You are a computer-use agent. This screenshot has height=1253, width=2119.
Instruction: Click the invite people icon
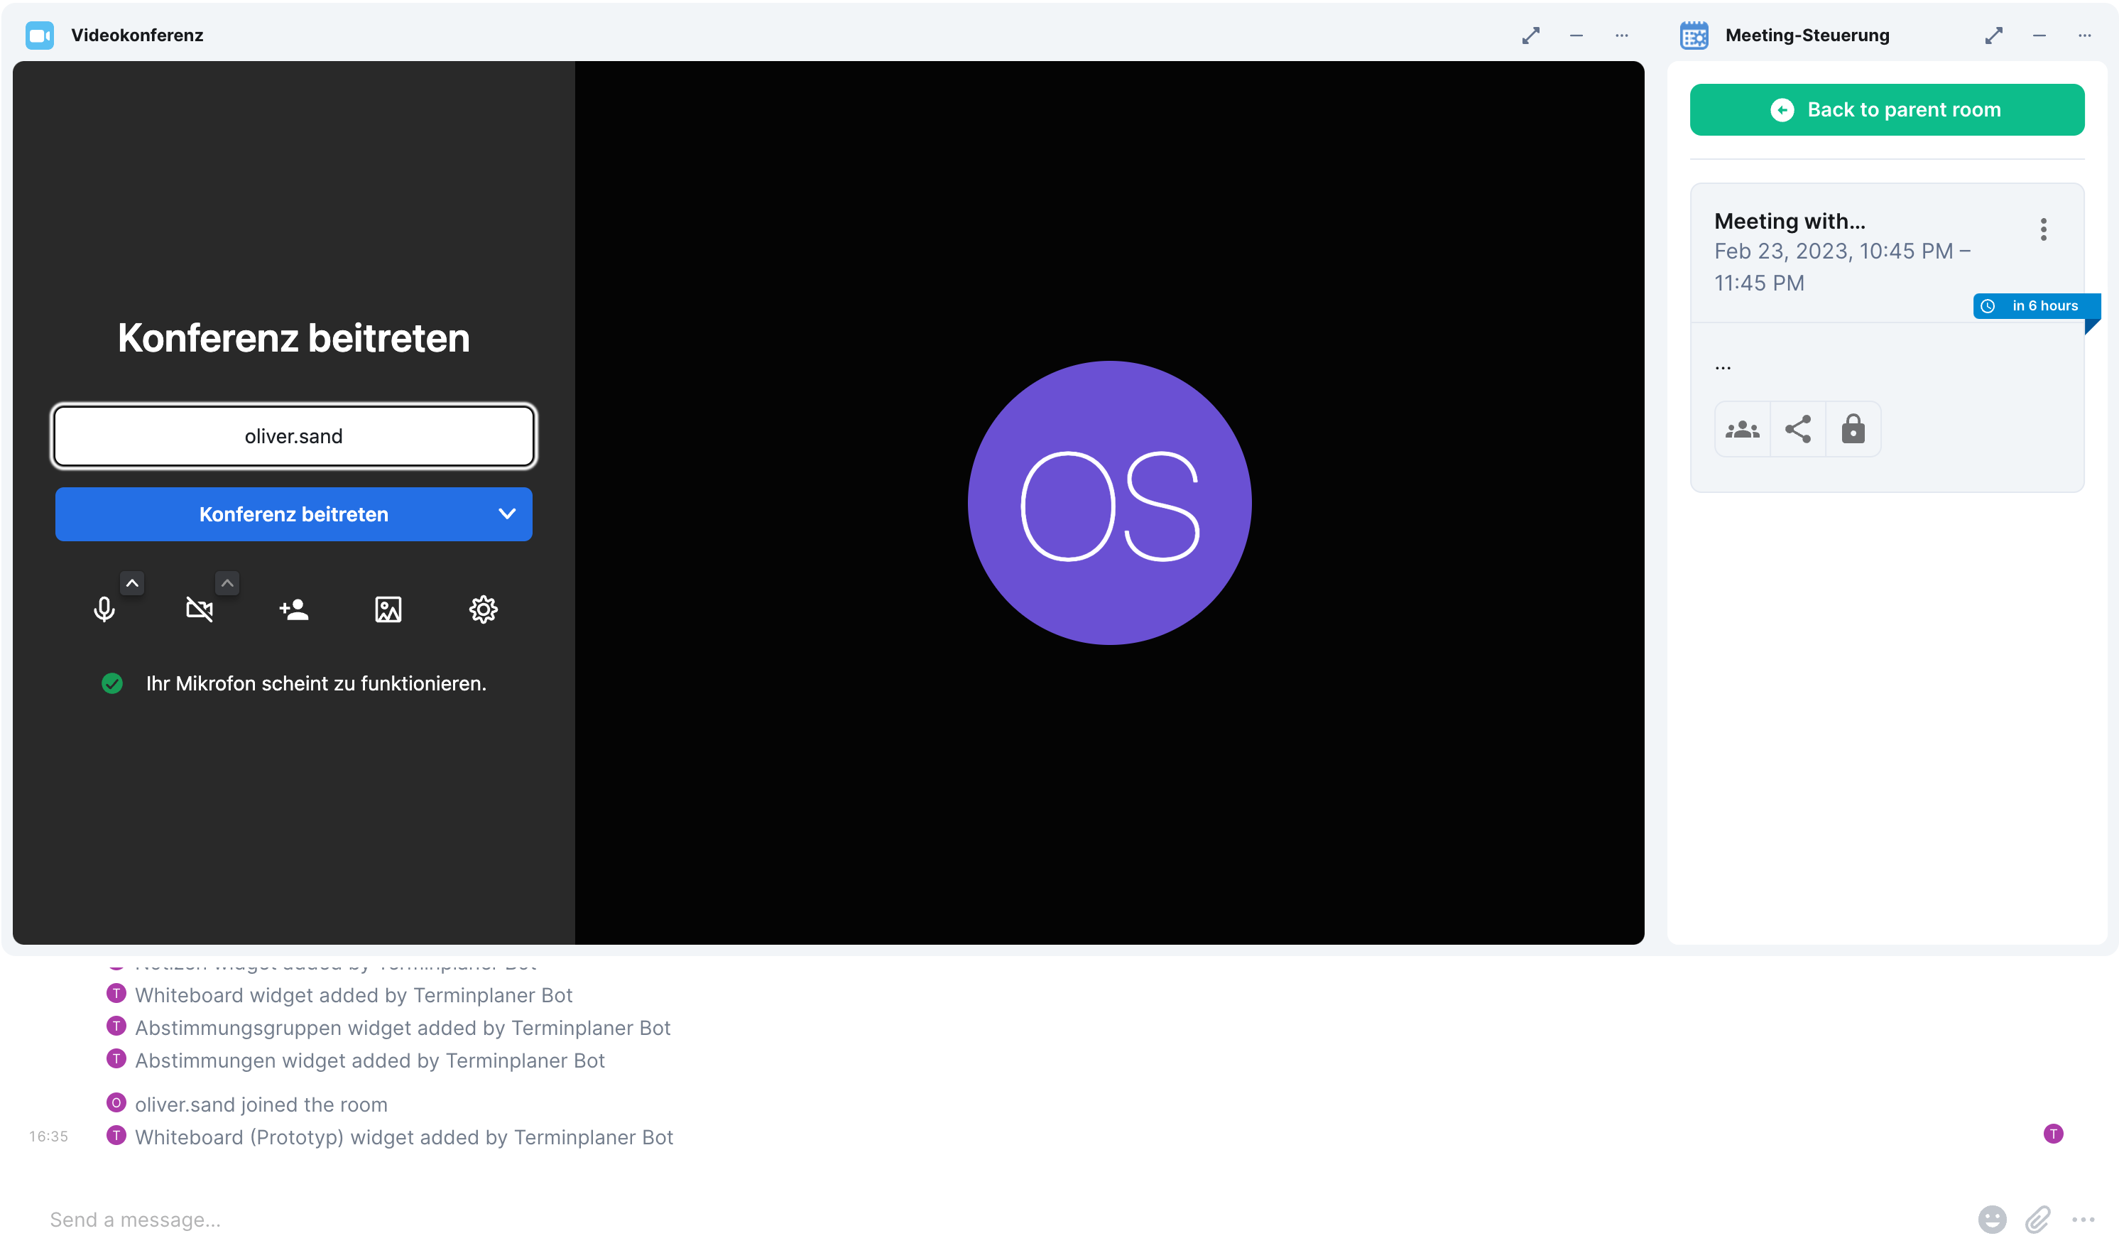[x=294, y=609]
